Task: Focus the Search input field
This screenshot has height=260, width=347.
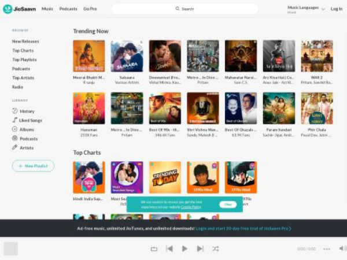Action: click(x=185, y=9)
